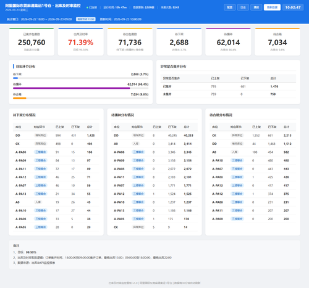This screenshot has width=309, height=288.
Task: Click the A-PA07 row total 1,771
Action: pos(188,186)
